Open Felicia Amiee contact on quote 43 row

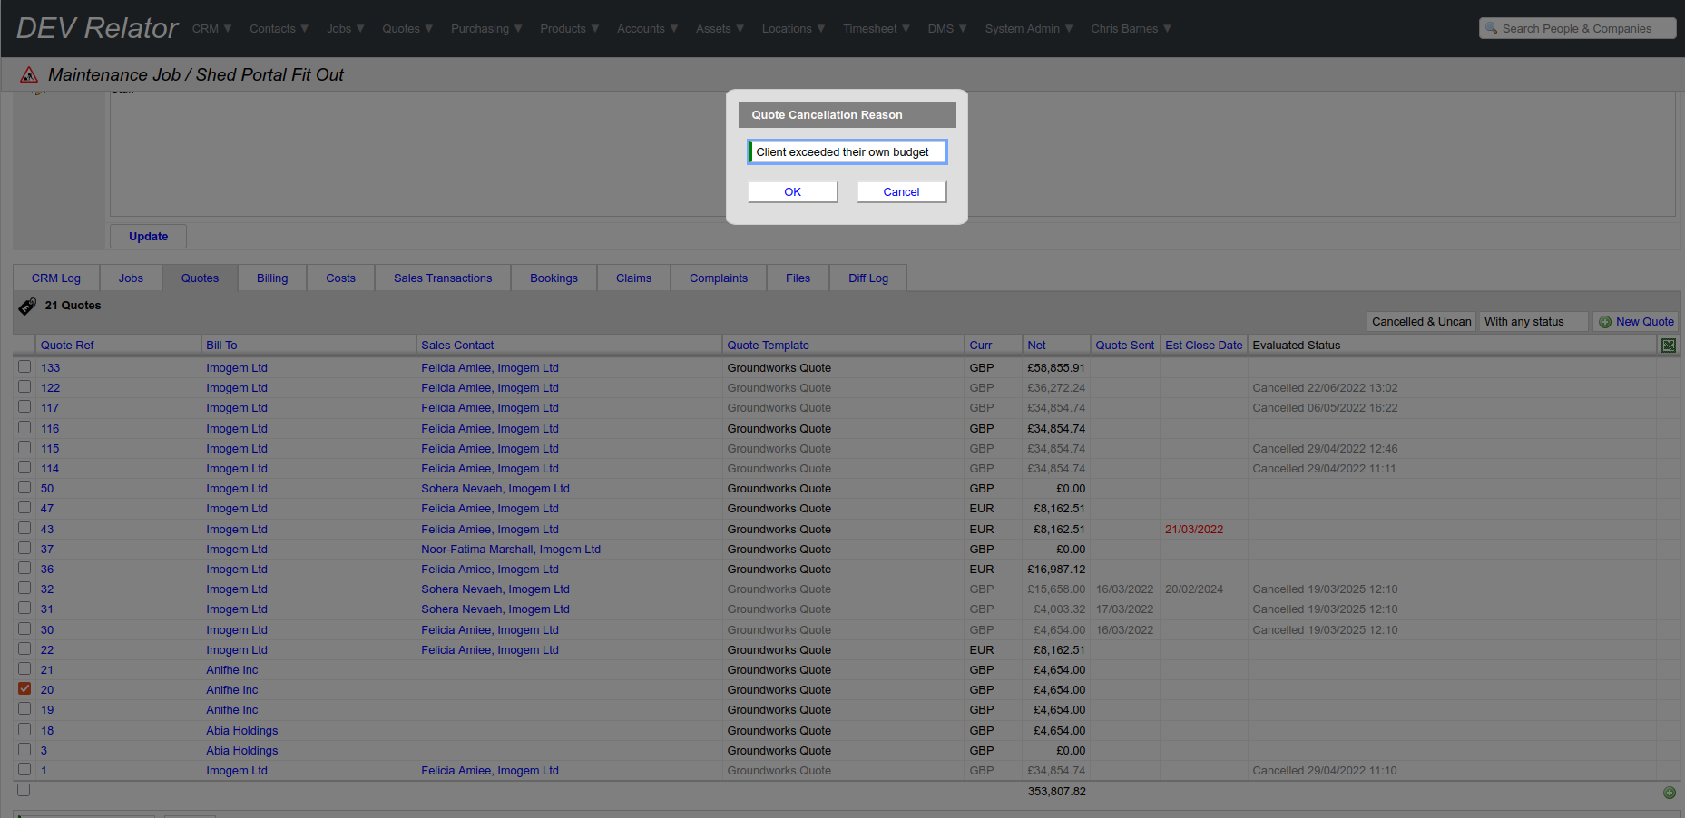point(490,530)
